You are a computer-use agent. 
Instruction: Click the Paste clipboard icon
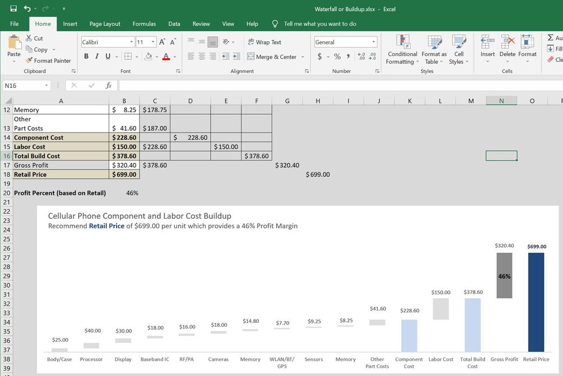[x=14, y=43]
